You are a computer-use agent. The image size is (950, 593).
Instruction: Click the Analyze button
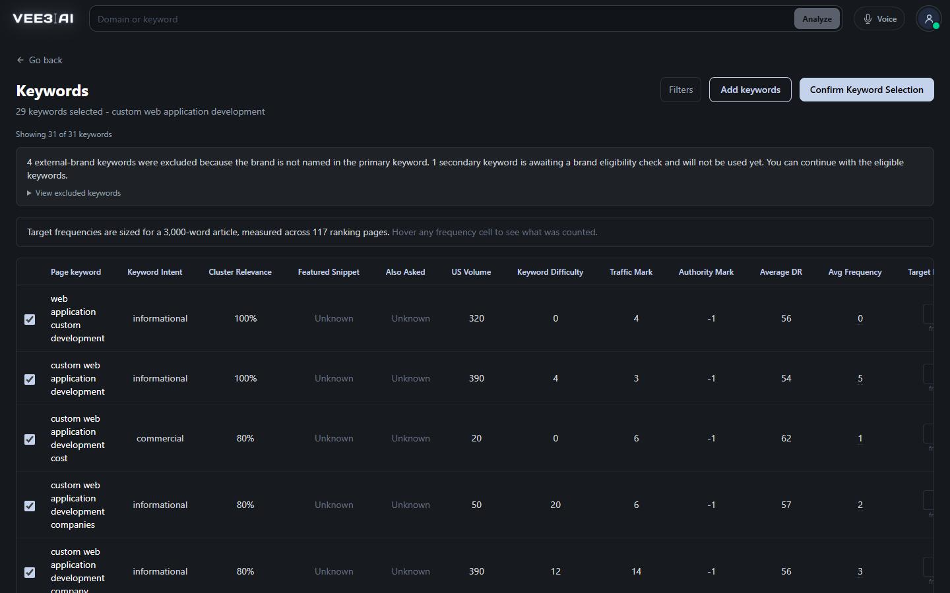point(817,18)
